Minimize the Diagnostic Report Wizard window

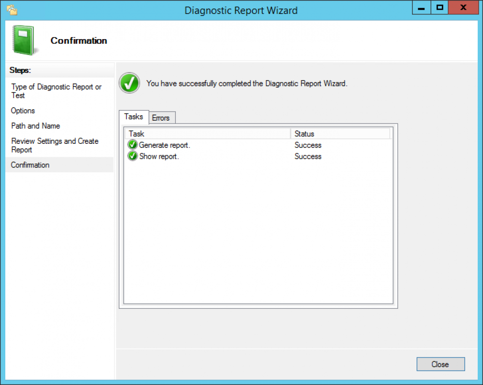[x=422, y=8]
